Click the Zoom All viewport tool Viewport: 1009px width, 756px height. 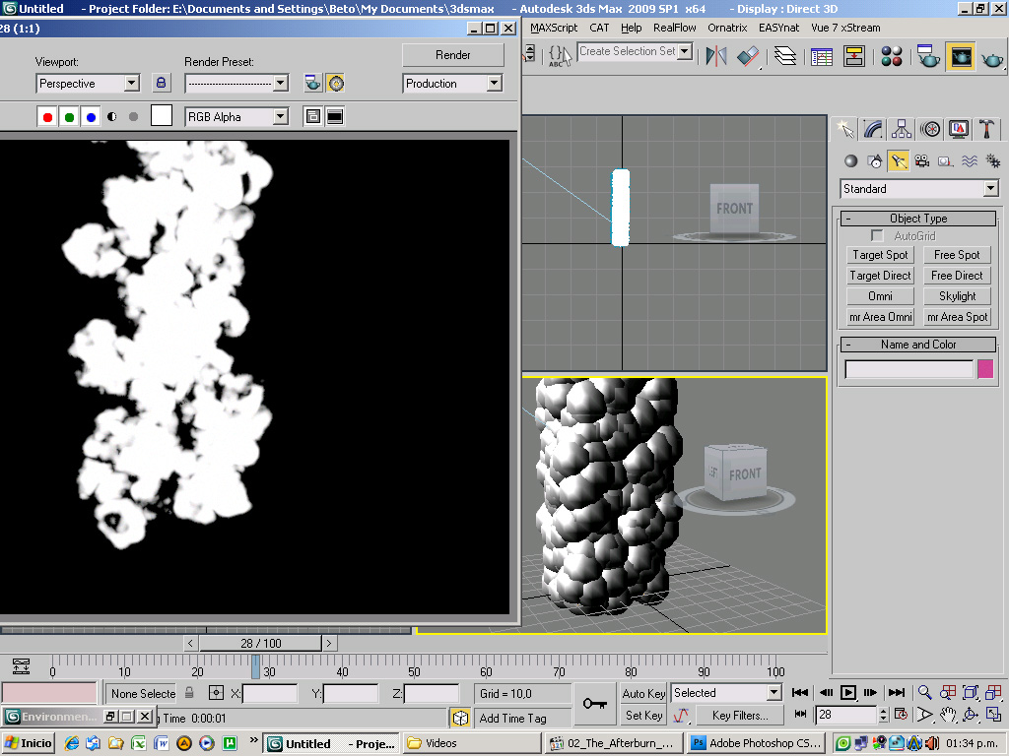[x=948, y=692]
